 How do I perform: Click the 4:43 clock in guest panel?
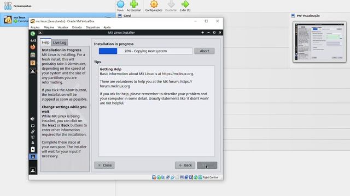[x=33, y=40]
